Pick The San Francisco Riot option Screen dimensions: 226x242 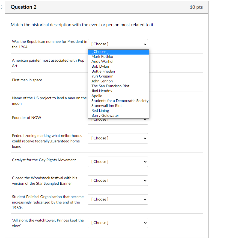click(118, 86)
